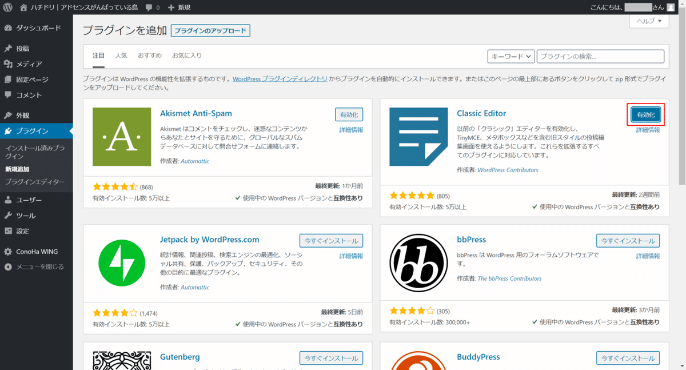Screen dimensions: 686x370
Task: Click Akismet star rating (868)
Action: point(115,187)
